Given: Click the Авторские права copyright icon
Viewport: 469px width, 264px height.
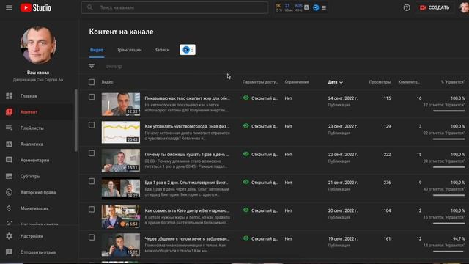Looking at the screenshot, I should pyautogui.click(x=9, y=192).
